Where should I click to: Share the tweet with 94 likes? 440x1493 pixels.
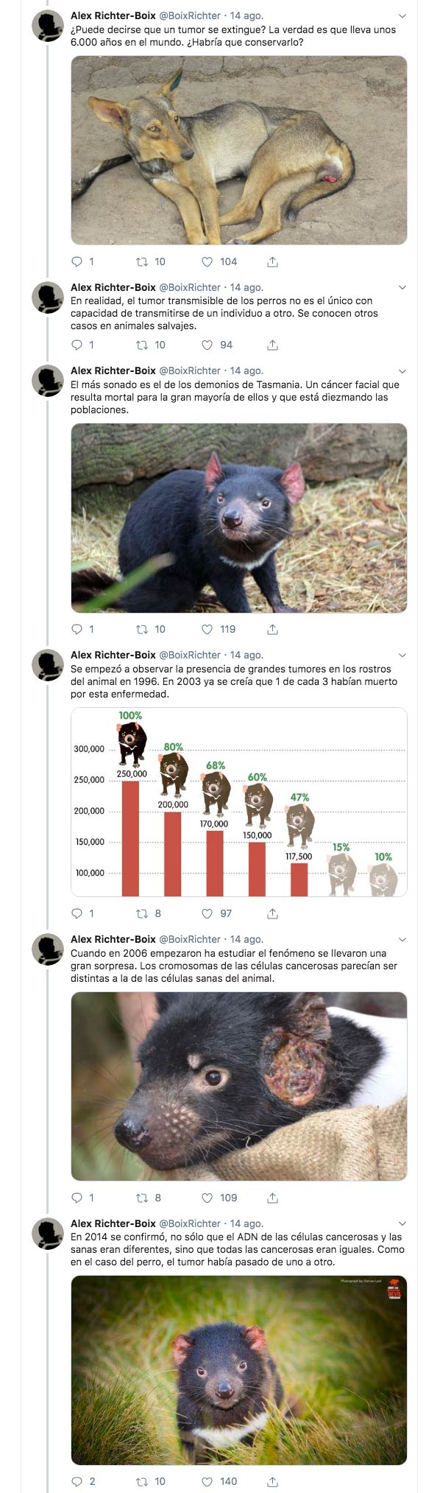272,345
